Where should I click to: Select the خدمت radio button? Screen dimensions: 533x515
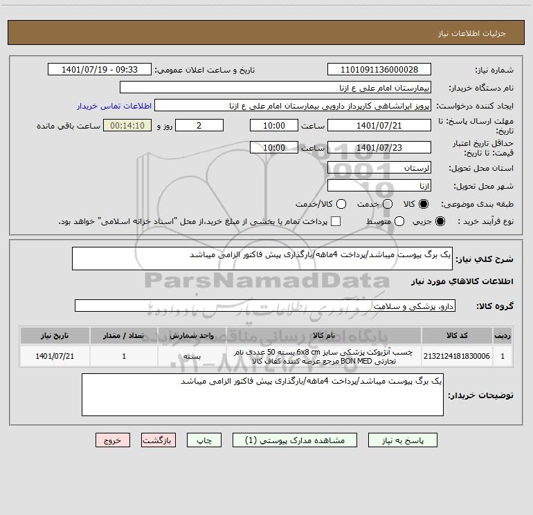pyautogui.click(x=388, y=204)
